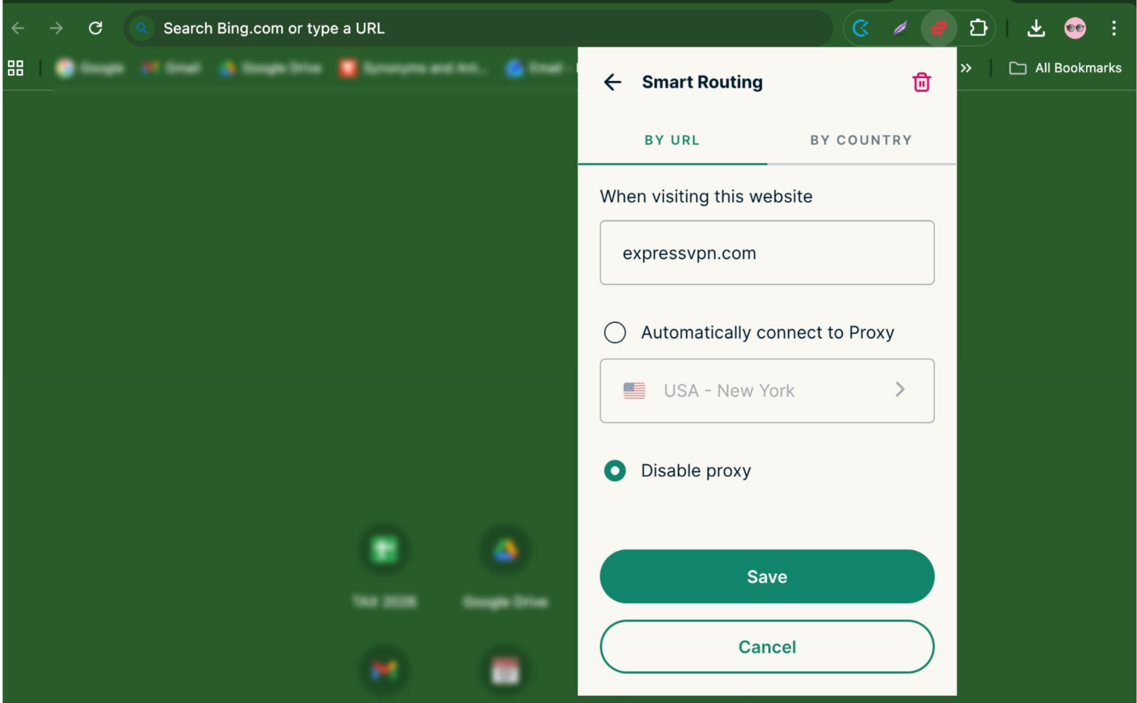Open the All Bookmarks folder
Image resolution: width=1137 pixels, height=703 pixels.
[x=1065, y=68]
